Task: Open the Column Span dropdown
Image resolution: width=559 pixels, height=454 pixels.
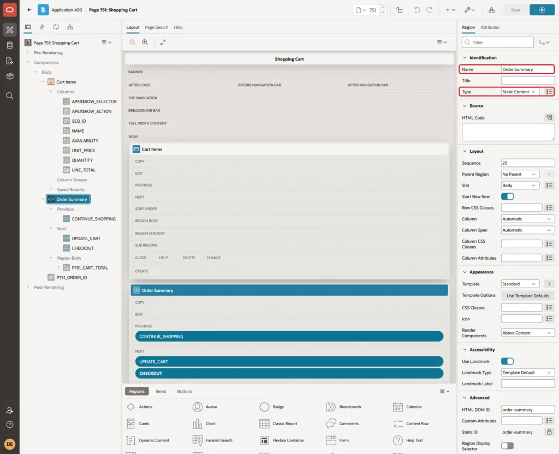Action: click(528, 230)
